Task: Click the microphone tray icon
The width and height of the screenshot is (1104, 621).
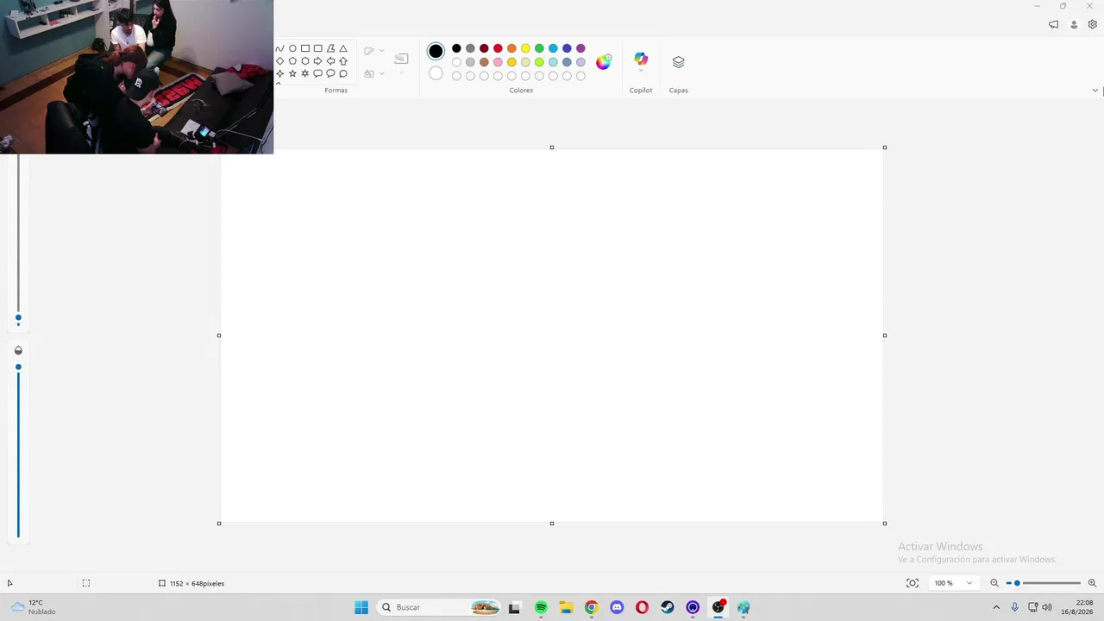Action: [x=1014, y=607]
